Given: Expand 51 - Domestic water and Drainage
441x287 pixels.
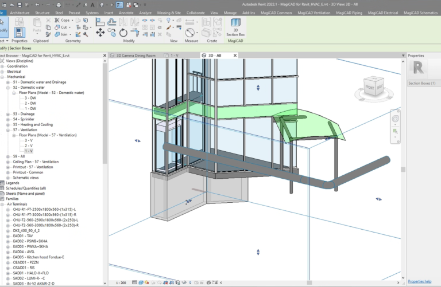Looking at the screenshot, I should 8,82.
